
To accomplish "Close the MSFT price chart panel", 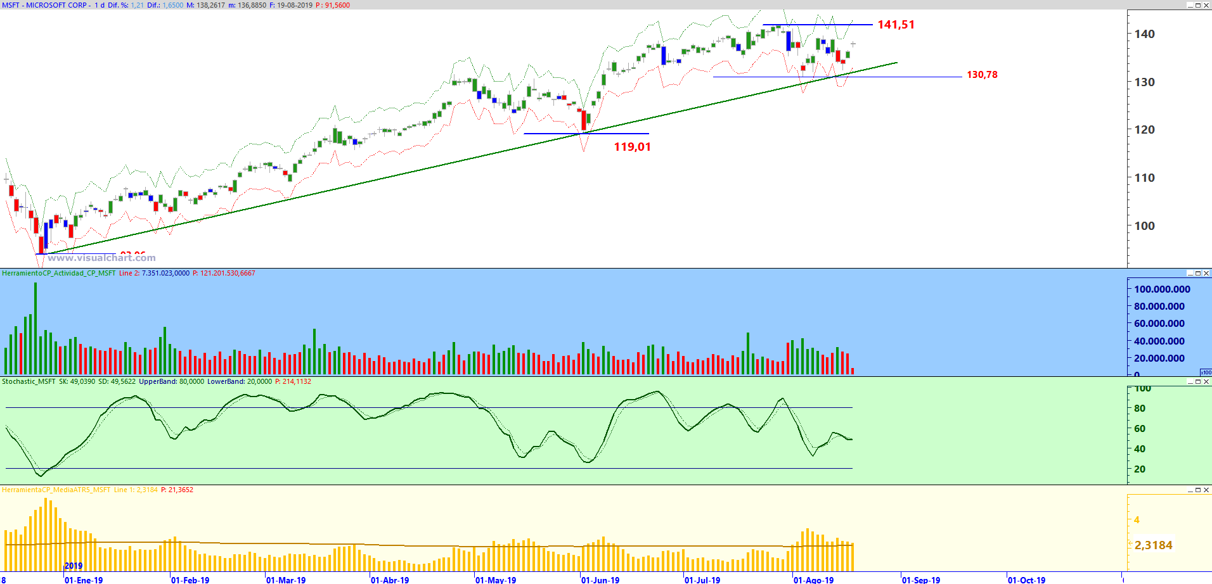I will click(x=1206, y=5).
